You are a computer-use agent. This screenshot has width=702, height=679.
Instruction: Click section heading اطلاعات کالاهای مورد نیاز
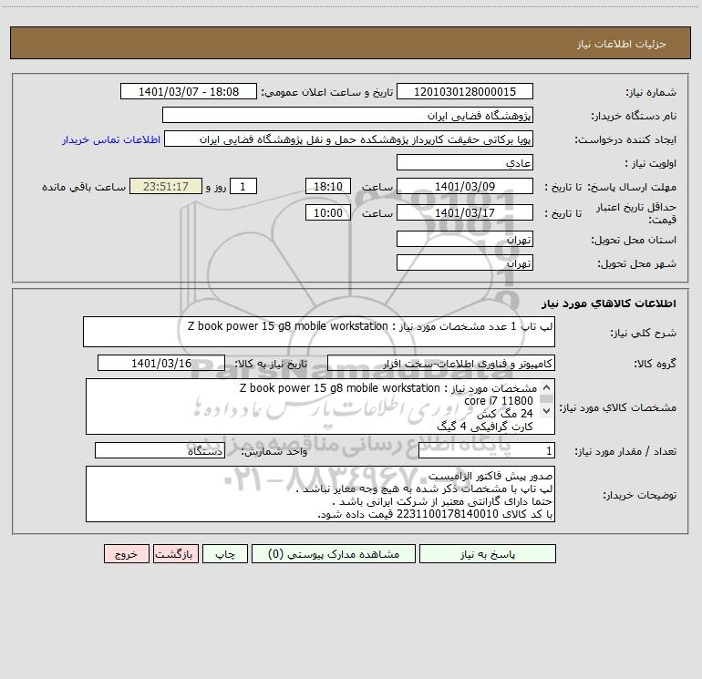coord(609,303)
